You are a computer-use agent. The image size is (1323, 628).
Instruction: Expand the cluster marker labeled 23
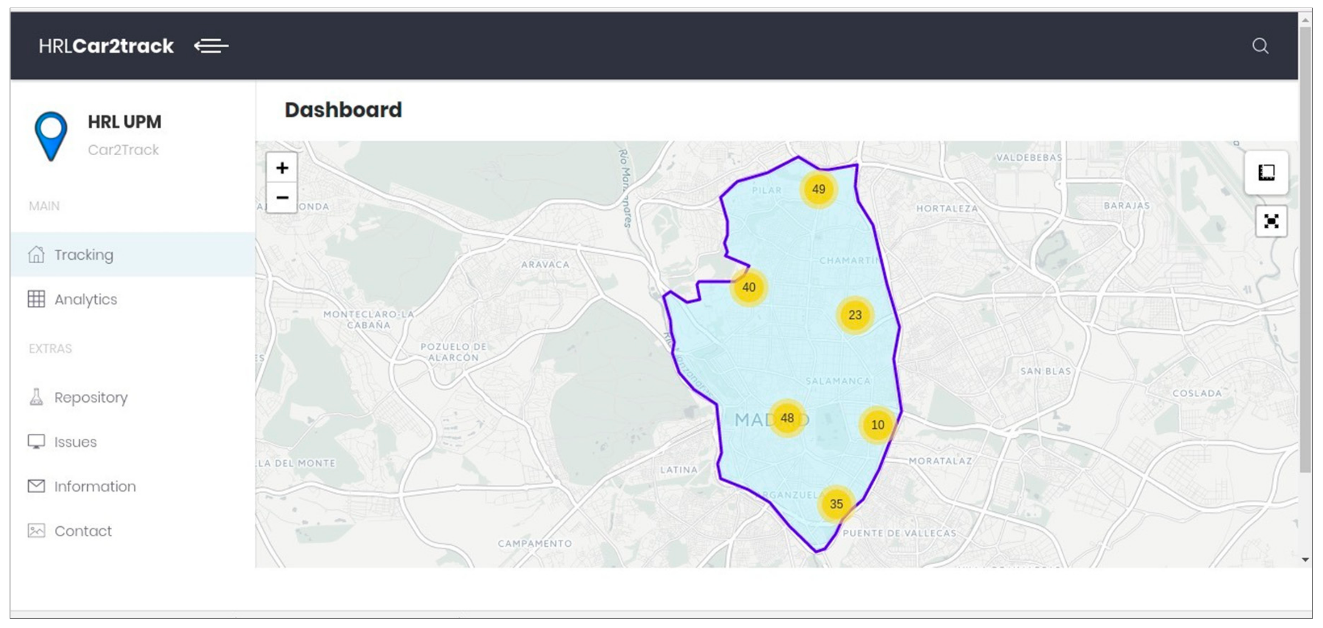pos(855,315)
